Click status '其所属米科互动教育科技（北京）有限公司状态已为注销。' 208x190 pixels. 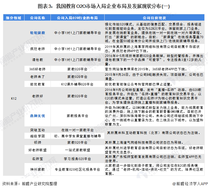point(154,133)
